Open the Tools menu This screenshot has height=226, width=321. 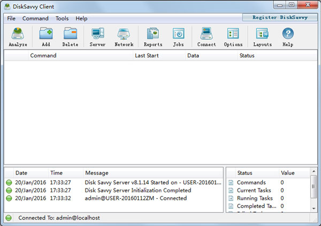62,18
